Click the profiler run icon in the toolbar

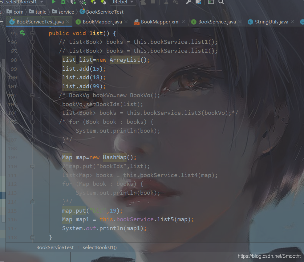point(83,2)
